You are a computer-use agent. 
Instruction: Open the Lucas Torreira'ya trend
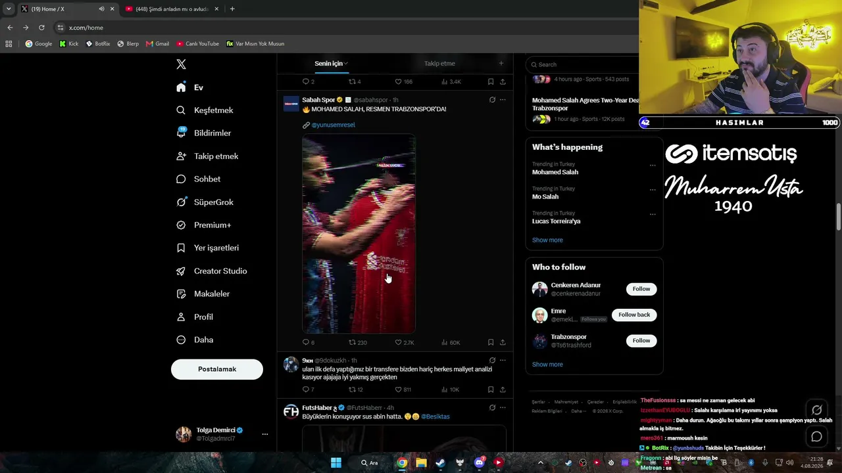557,221
